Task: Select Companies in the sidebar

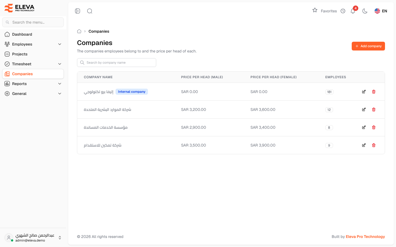Action: [x=33, y=74]
